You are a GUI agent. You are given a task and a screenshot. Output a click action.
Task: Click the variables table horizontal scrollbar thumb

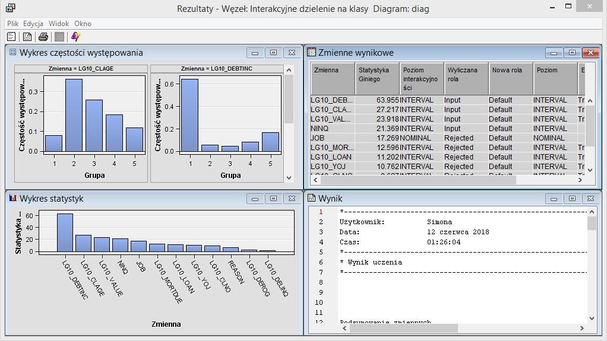[418, 180]
